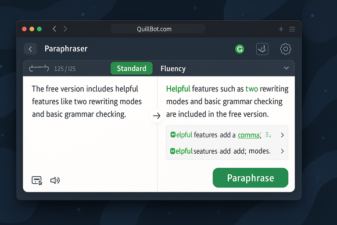Screen dimensions: 337x225
Task: Open settings via the gear icon
Action: pyautogui.click(x=285, y=49)
